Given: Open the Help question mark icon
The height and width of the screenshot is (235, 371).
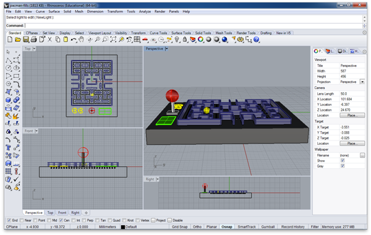Looking at the screenshot, I should pos(256,40).
